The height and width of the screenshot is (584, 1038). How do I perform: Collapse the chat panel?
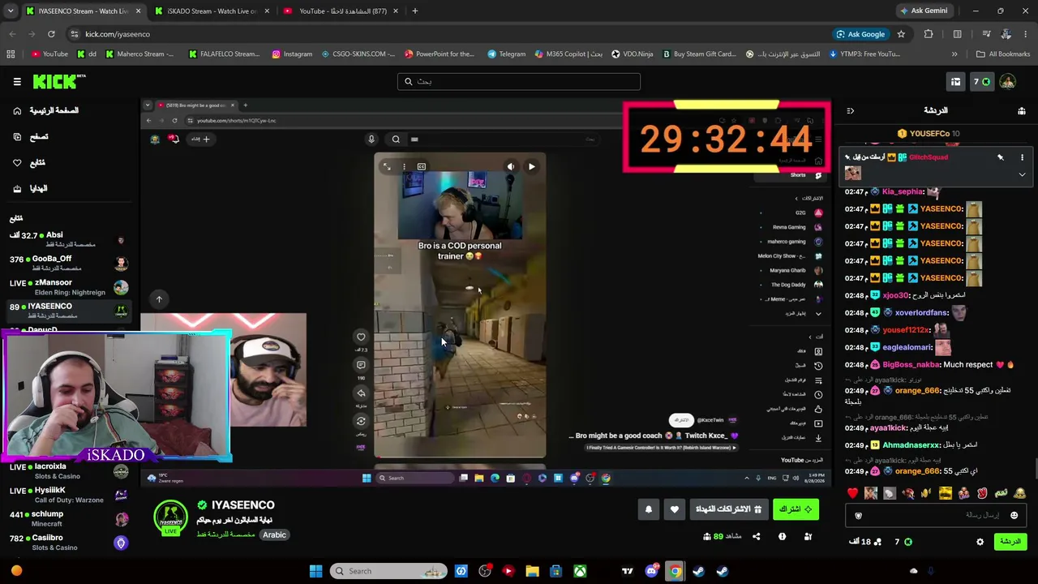(850, 110)
